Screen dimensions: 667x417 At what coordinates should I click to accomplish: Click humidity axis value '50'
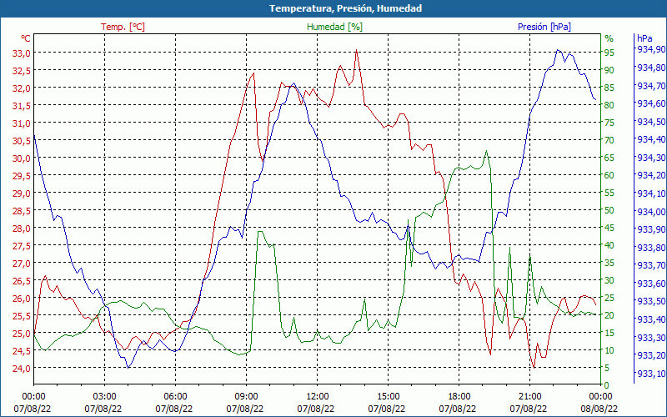click(609, 211)
